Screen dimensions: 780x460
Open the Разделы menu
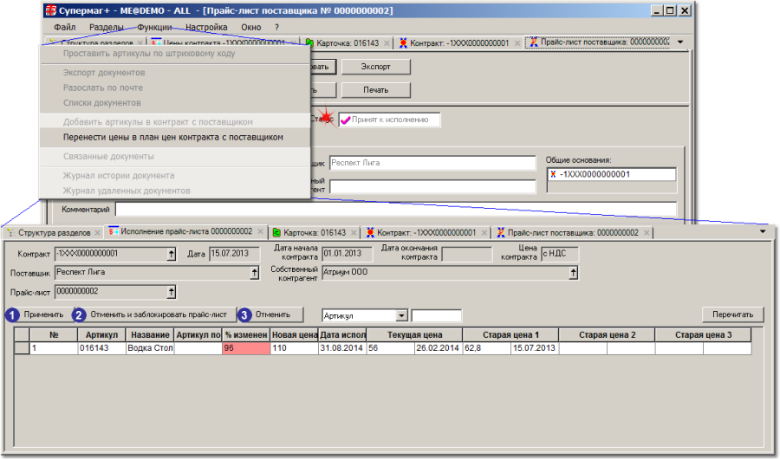[107, 27]
